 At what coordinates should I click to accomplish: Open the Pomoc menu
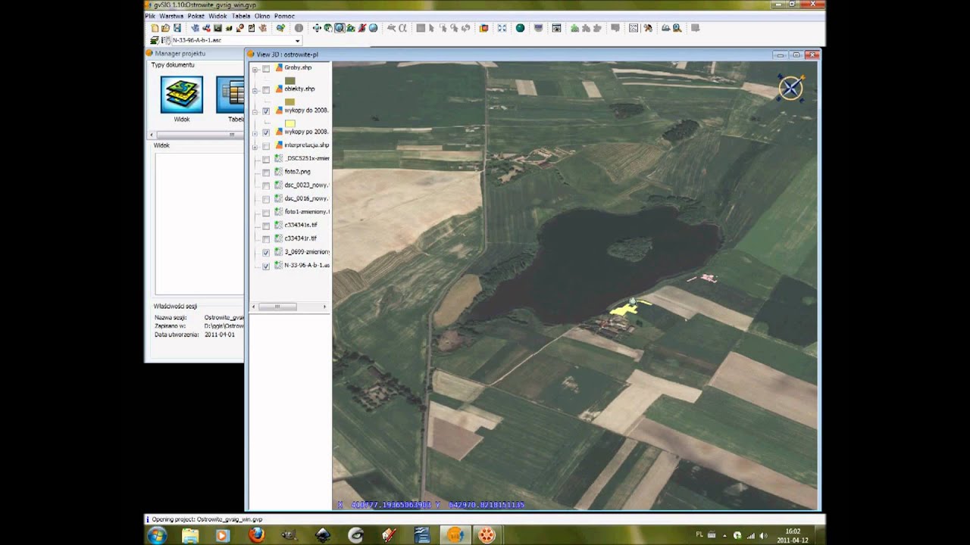pyautogui.click(x=284, y=16)
